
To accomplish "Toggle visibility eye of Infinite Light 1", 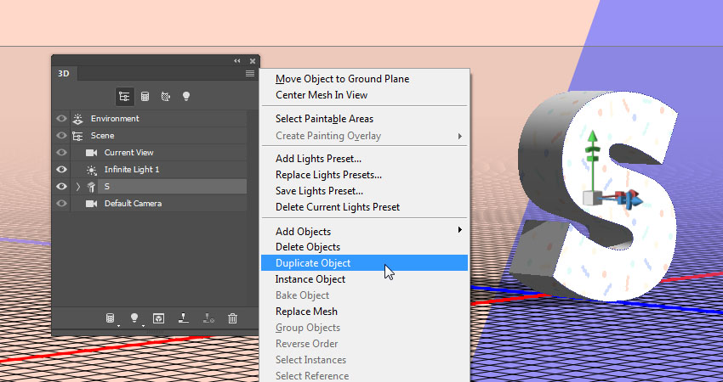I will [61, 170].
